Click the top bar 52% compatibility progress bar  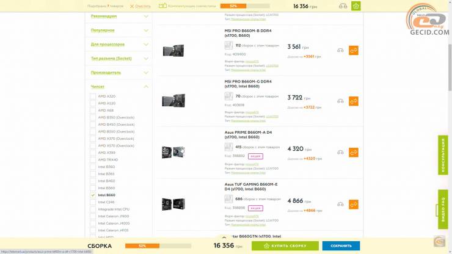pos(245,6)
